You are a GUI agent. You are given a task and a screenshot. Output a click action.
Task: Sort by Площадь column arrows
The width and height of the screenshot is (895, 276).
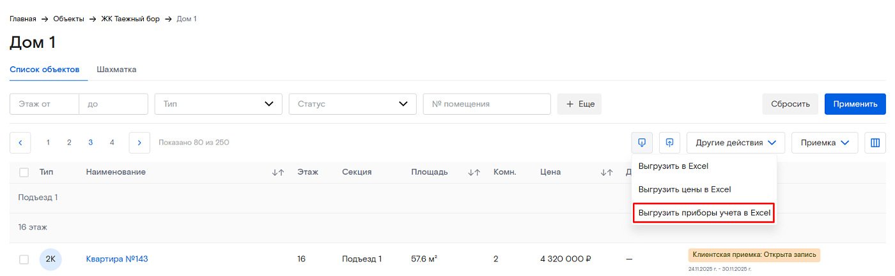point(474,172)
